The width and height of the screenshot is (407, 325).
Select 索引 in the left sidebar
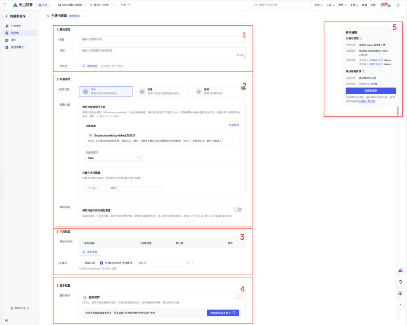pos(14,40)
